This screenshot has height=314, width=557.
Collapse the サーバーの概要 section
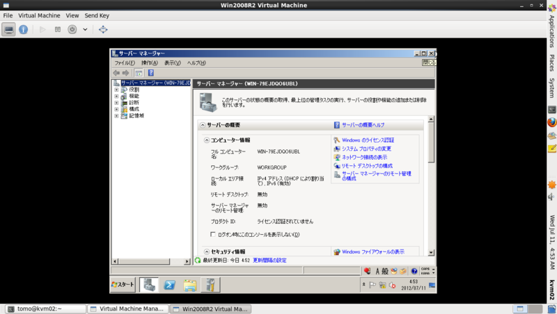click(203, 125)
